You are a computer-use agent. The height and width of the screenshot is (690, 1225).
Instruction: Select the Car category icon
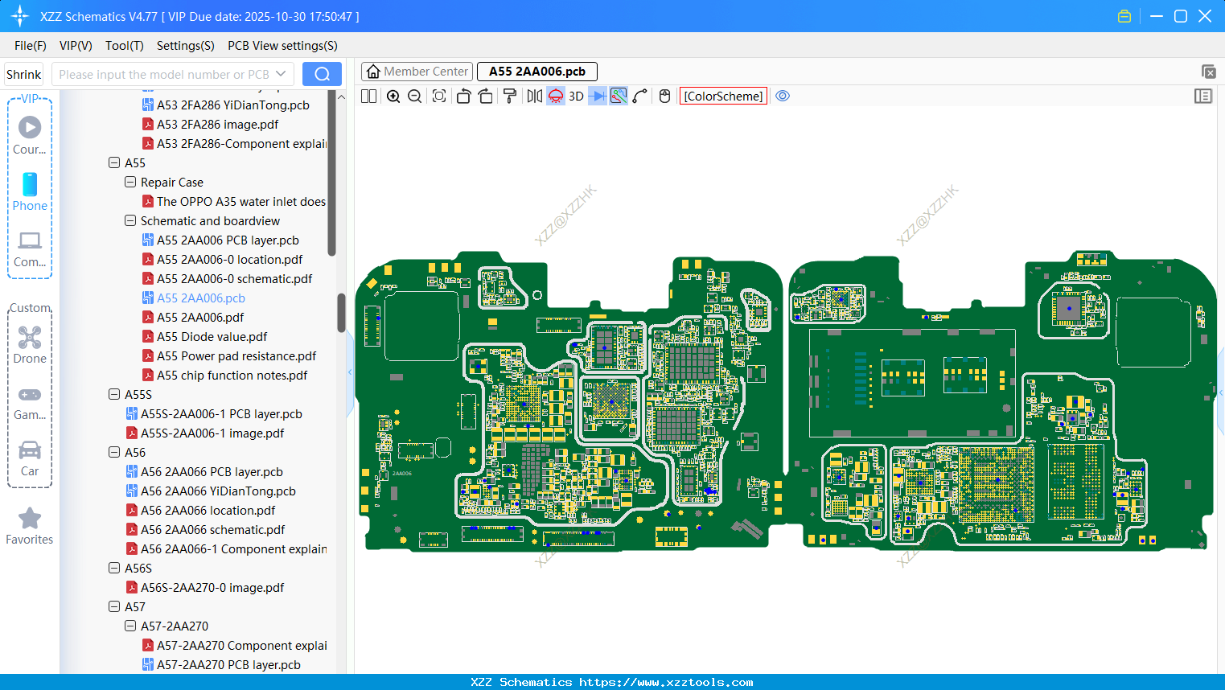tap(30, 458)
